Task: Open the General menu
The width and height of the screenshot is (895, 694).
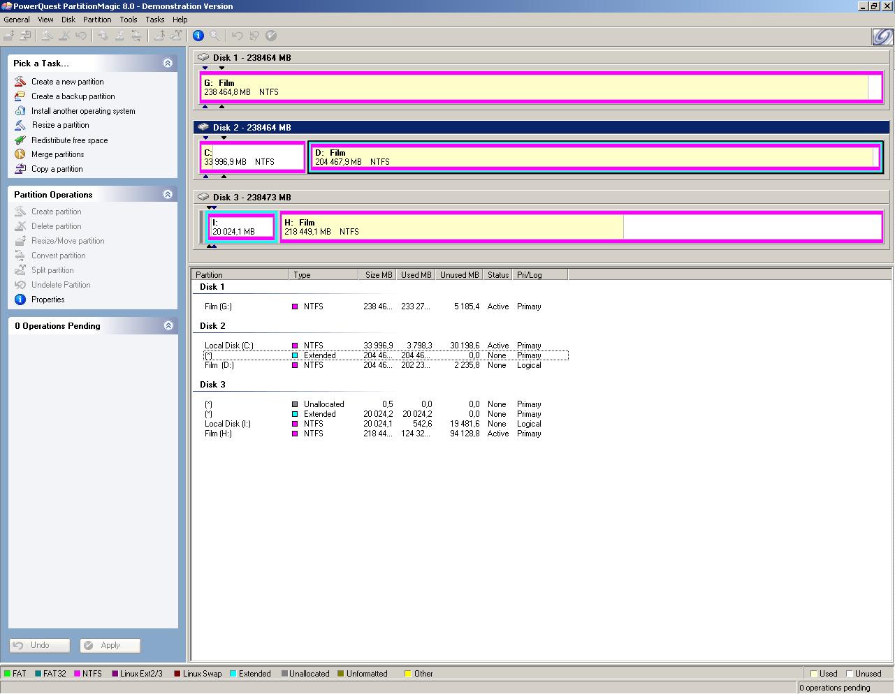Action: [17, 20]
